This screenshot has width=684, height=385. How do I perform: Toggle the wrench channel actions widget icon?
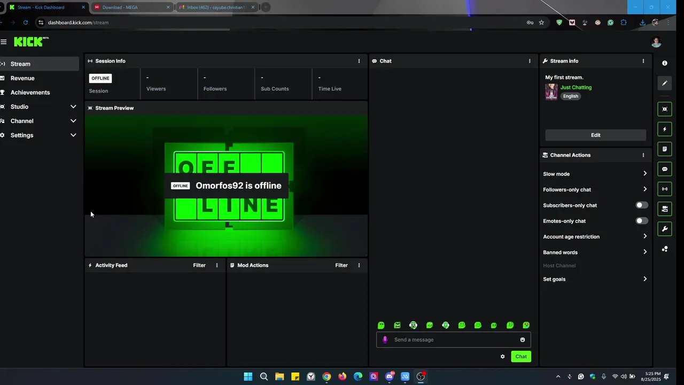coord(665,229)
